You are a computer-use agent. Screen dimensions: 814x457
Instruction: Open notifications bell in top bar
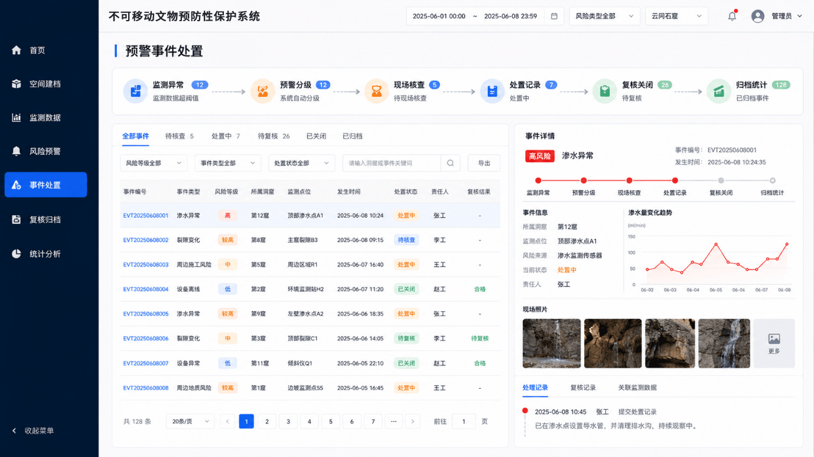click(732, 16)
